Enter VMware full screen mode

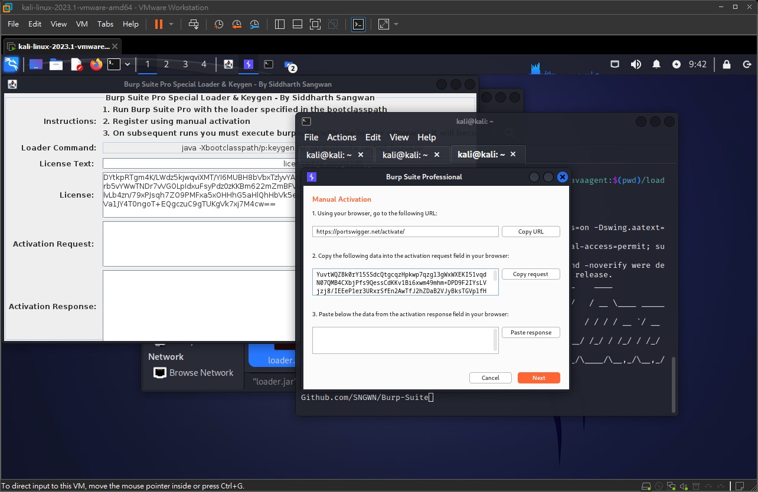click(x=315, y=24)
